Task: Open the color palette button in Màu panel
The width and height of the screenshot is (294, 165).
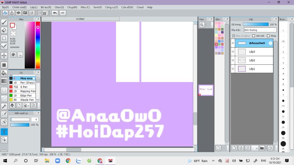Action: click(13, 55)
